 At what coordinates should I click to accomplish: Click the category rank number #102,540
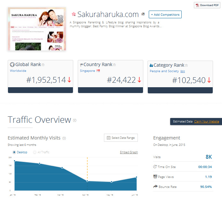[189, 80]
